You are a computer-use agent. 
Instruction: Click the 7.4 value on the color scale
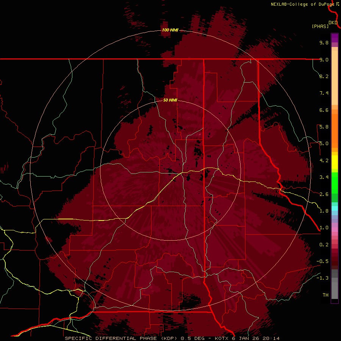324,93
